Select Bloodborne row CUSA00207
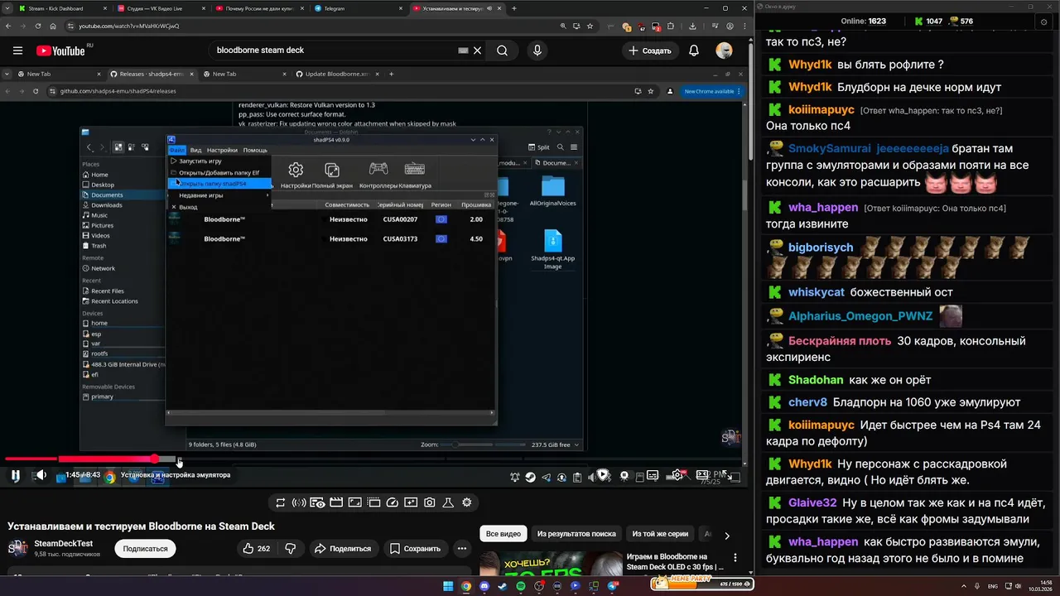 (x=331, y=219)
